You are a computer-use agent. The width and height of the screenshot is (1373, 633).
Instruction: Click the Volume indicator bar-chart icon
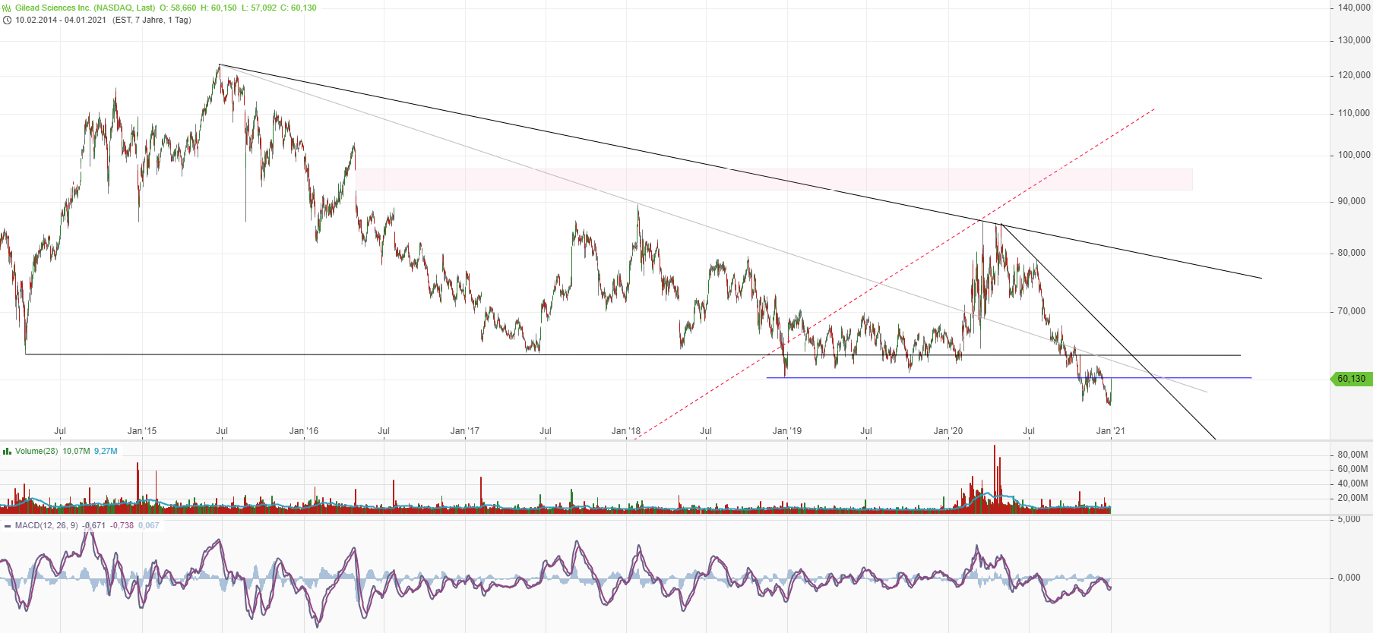tap(7, 451)
